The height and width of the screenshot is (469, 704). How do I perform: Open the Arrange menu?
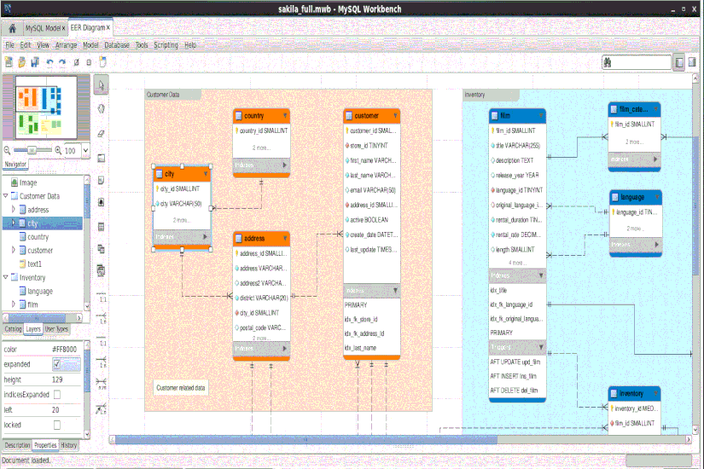[66, 45]
